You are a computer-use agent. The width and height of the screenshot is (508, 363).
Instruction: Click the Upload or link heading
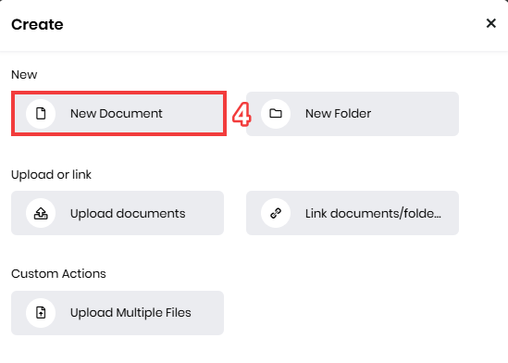(51, 175)
